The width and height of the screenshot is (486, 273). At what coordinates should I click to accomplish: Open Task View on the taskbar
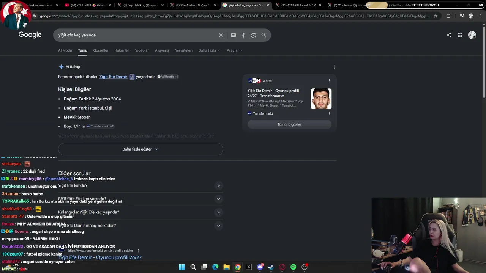204,267
